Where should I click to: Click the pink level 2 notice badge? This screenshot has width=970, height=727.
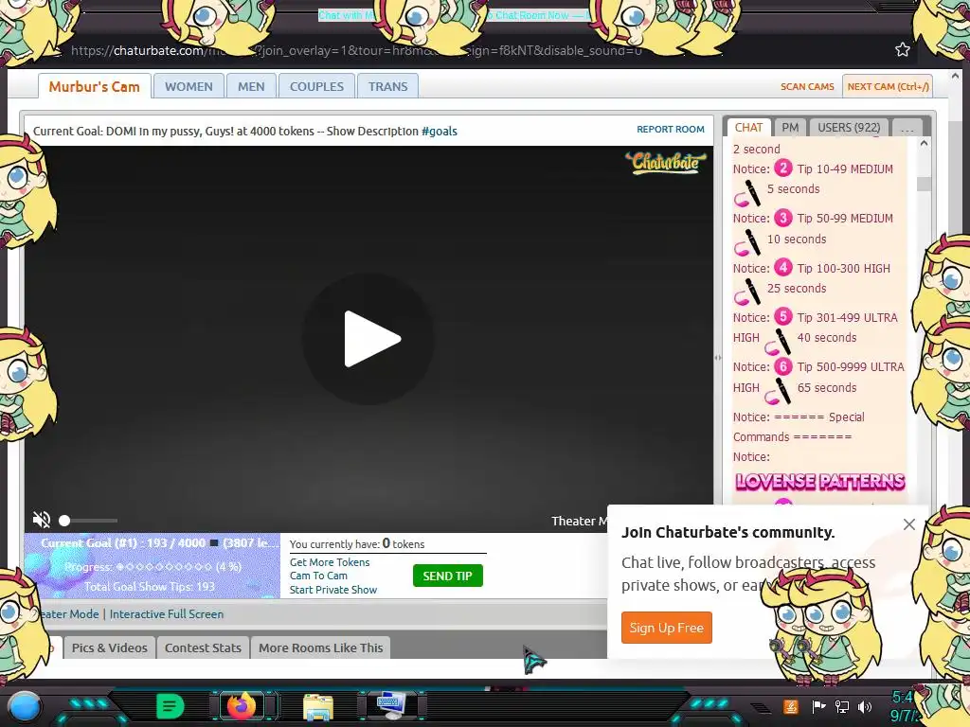click(783, 168)
